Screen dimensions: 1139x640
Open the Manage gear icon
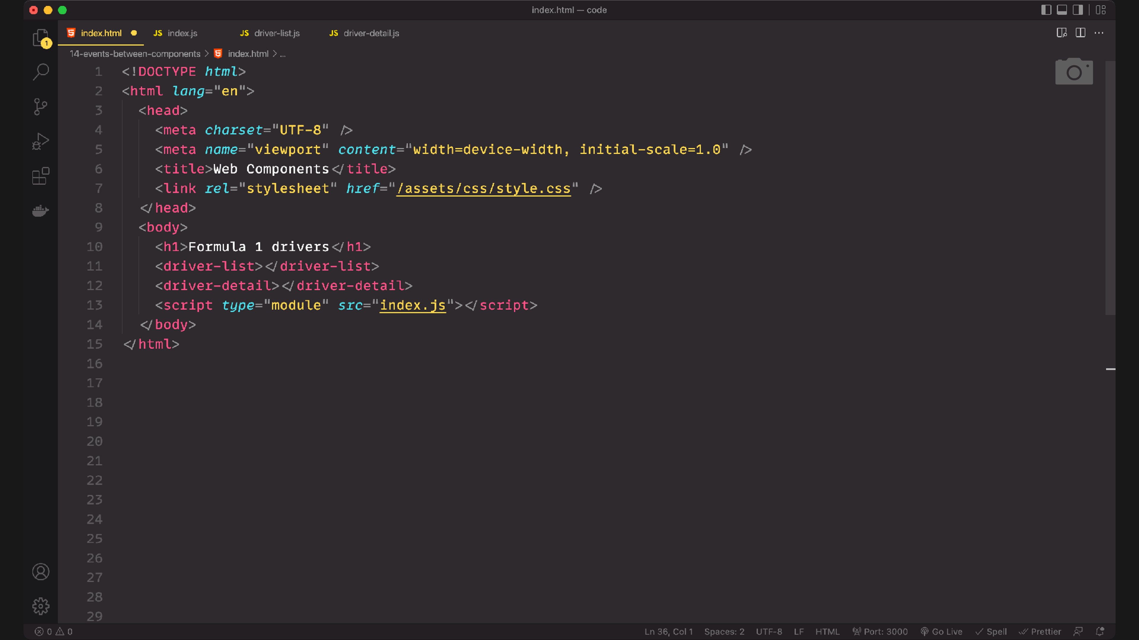coord(41,607)
